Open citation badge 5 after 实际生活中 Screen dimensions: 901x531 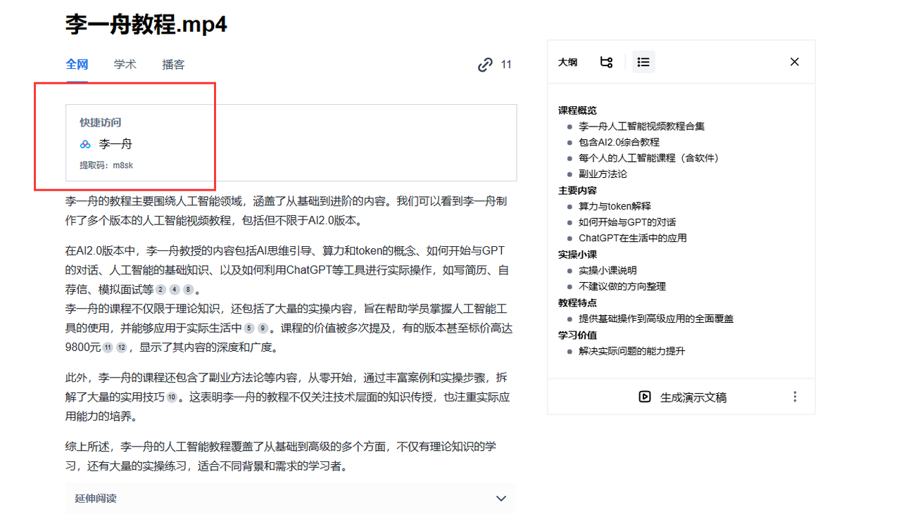click(248, 328)
